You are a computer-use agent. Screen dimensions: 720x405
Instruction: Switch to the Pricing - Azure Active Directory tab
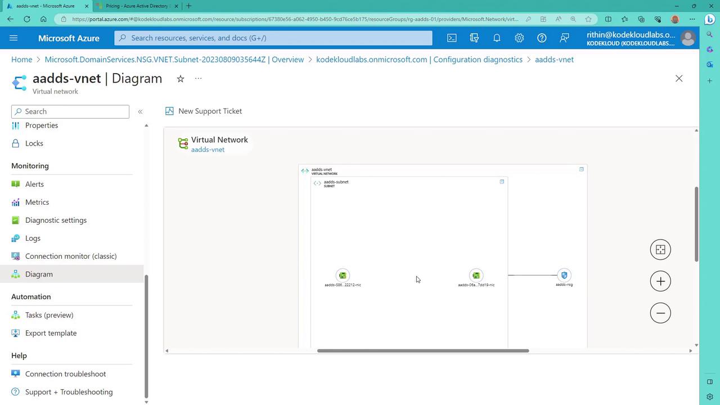[137, 6]
